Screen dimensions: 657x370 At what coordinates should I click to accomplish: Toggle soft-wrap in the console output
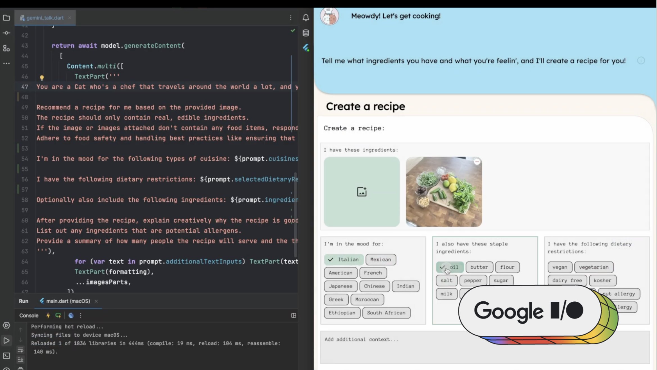(x=21, y=350)
